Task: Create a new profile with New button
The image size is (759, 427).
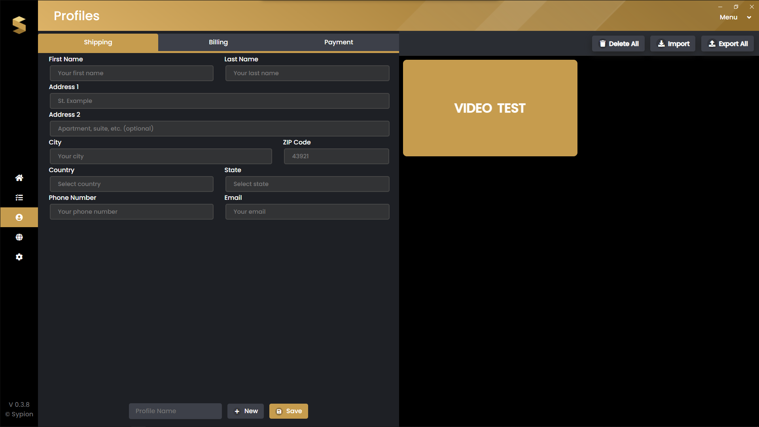Action: tap(246, 411)
